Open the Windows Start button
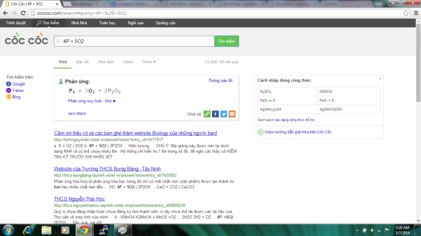The image size is (421, 236). (x=8, y=230)
